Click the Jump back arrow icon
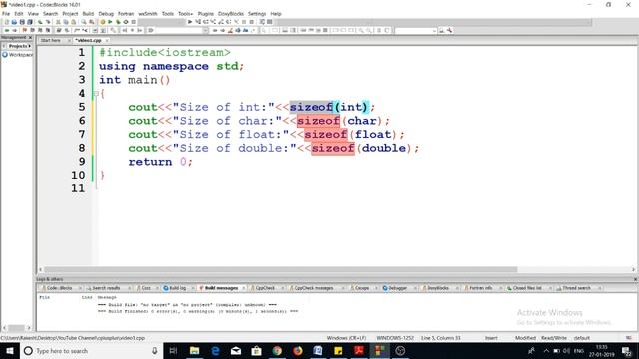 tap(7, 31)
